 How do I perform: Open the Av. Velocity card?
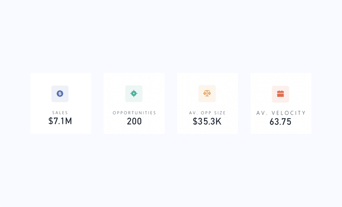pos(281,103)
